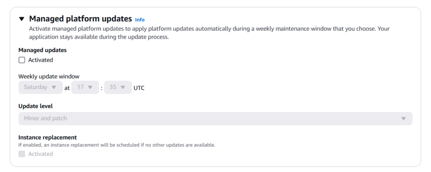Viewport: 431px width, 172px height.
Task: Tick the Instance replacement Activated checkbox
Action: (x=22, y=154)
